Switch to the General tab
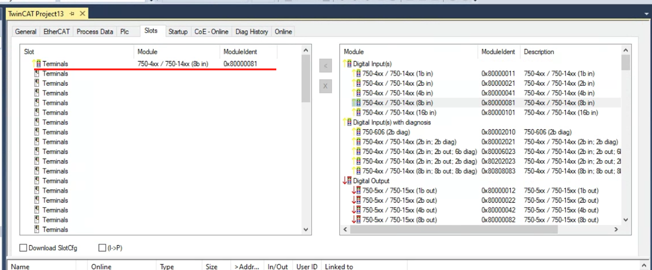This screenshot has height=270, width=652. click(x=26, y=32)
